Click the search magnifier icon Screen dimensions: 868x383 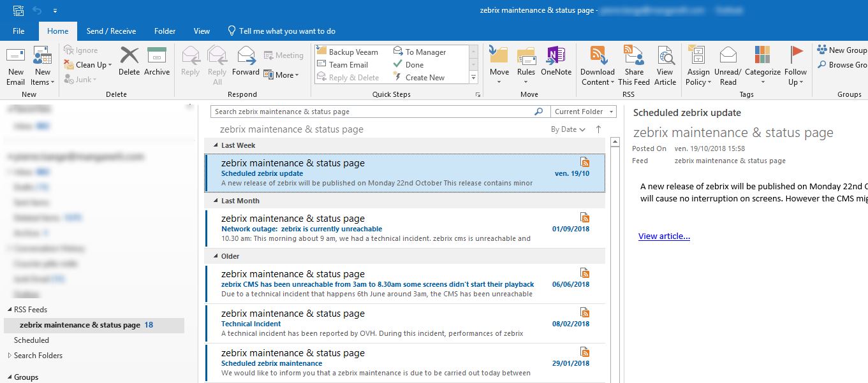539,112
